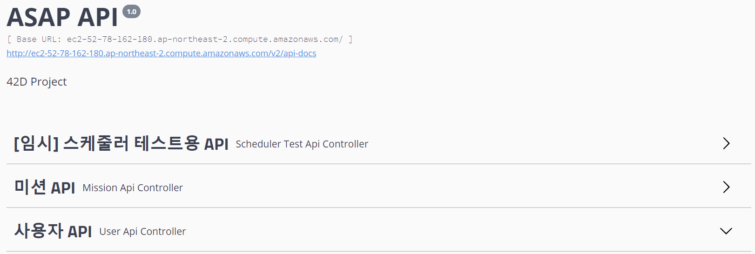
Task: Click the opening bracket before Base URL
Action: (9, 40)
